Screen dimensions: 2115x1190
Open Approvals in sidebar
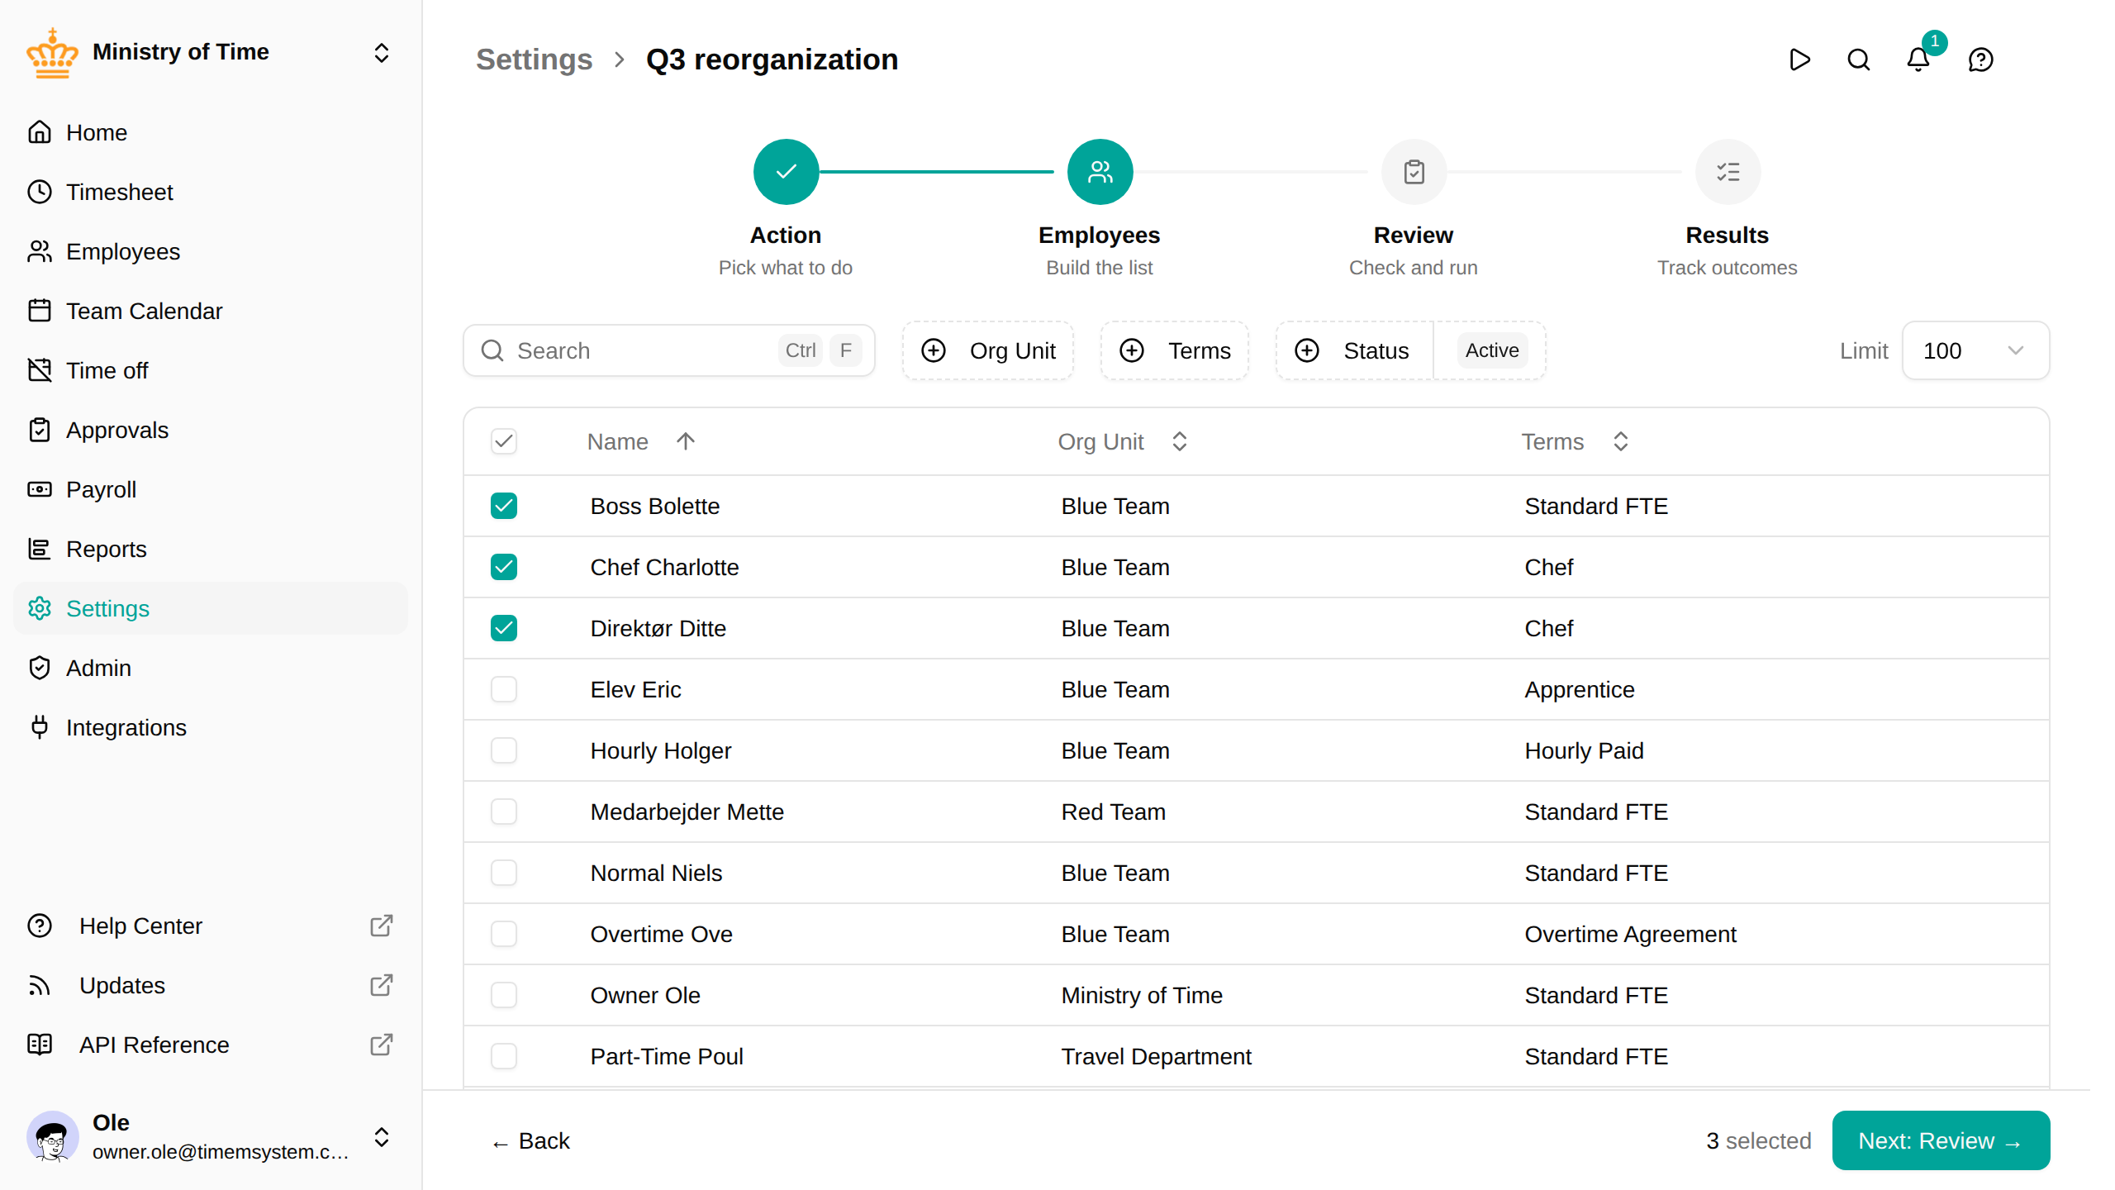(211, 430)
